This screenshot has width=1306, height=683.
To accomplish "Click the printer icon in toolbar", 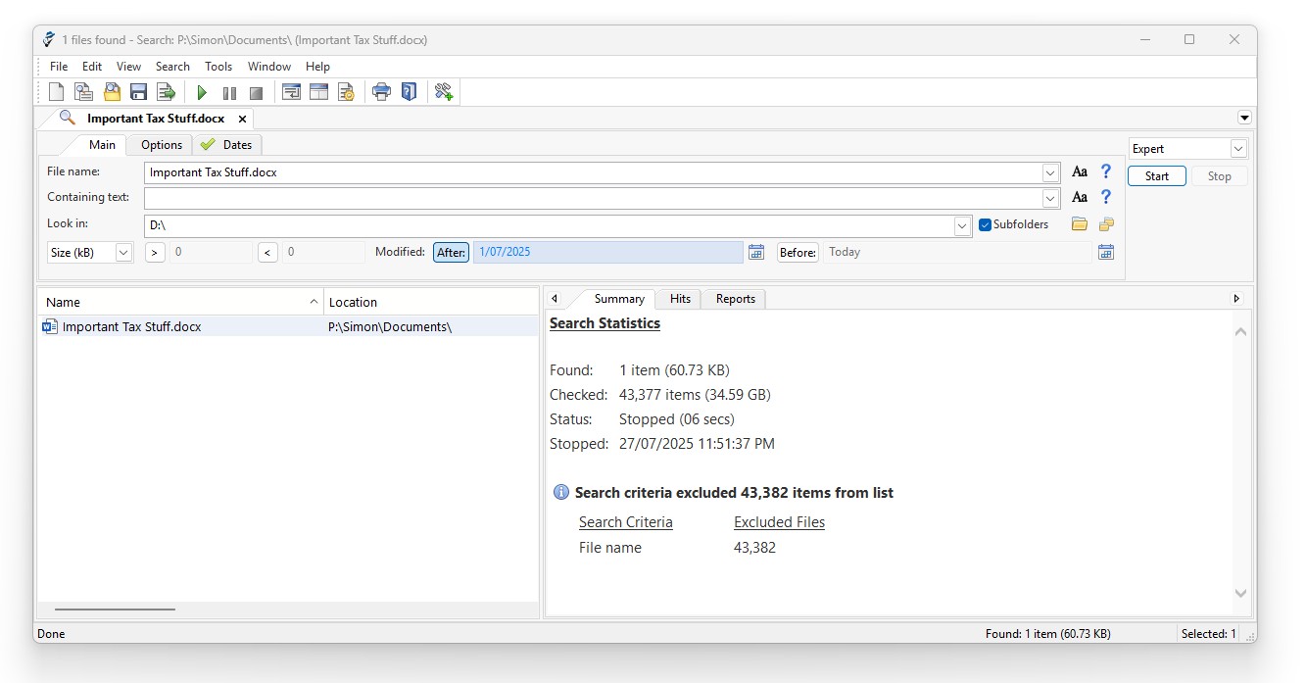I will 381,92.
